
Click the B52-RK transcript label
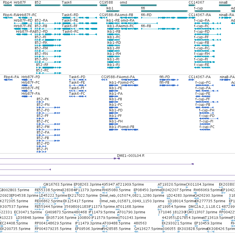click(41, 43)
